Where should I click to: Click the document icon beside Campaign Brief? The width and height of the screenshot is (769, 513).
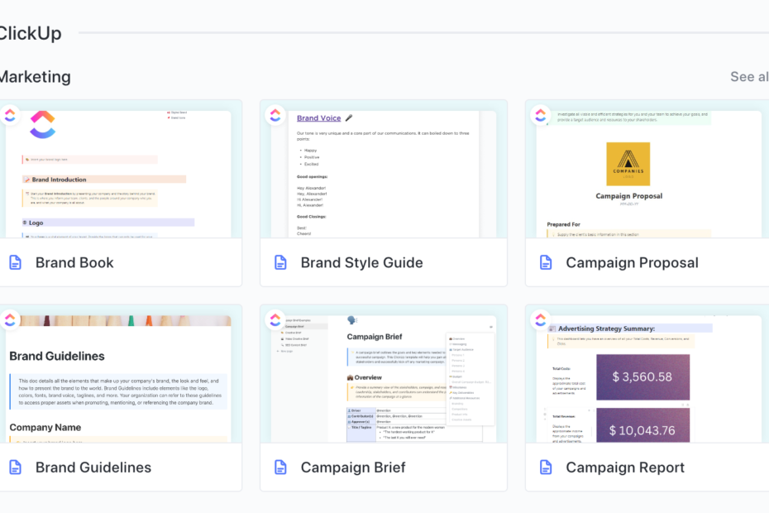[x=280, y=467]
